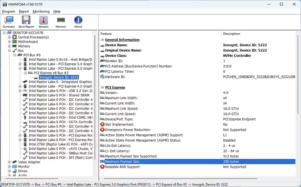
Task: Collapse the PCI Bus #0 node
Action: click(14, 55)
